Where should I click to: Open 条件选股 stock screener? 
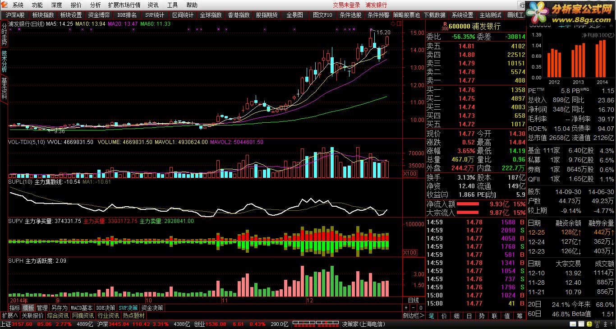coord(350,15)
